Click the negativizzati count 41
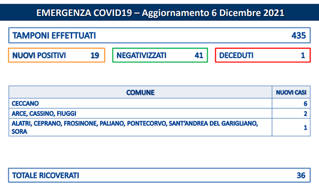The height and width of the screenshot is (187, 319). click(x=199, y=55)
